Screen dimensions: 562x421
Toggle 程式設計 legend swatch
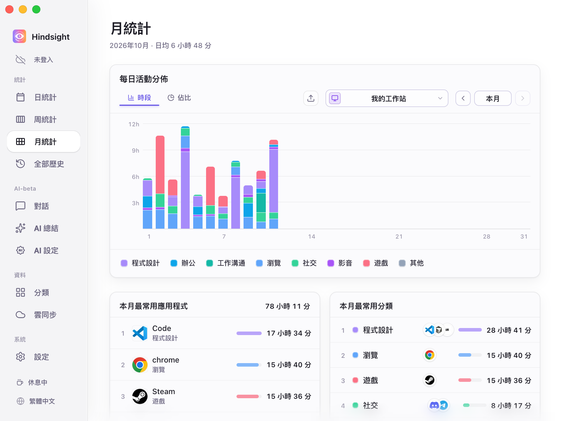(x=124, y=263)
